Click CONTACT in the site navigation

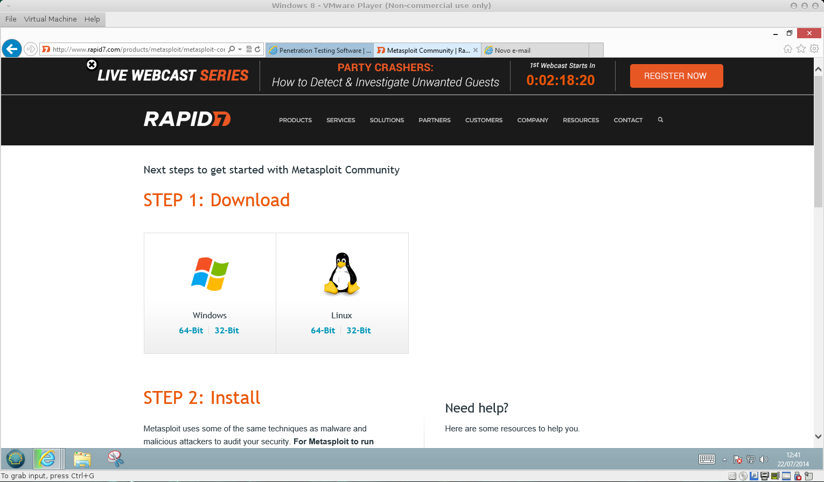point(628,120)
